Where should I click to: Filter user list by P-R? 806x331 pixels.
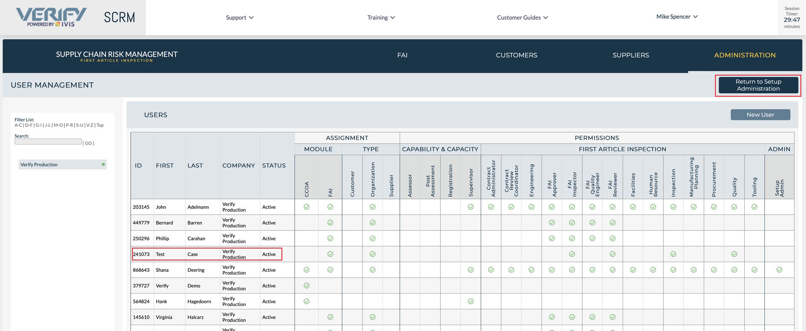point(70,125)
